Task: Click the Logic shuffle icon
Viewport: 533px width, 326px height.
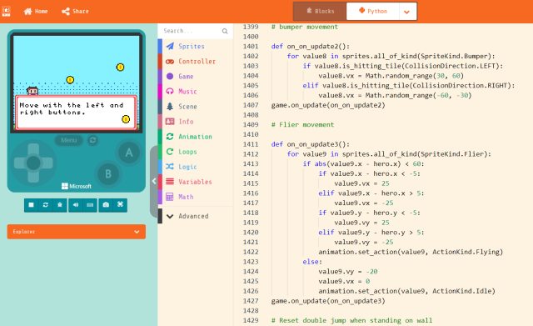Action: [x=170, y=167]
